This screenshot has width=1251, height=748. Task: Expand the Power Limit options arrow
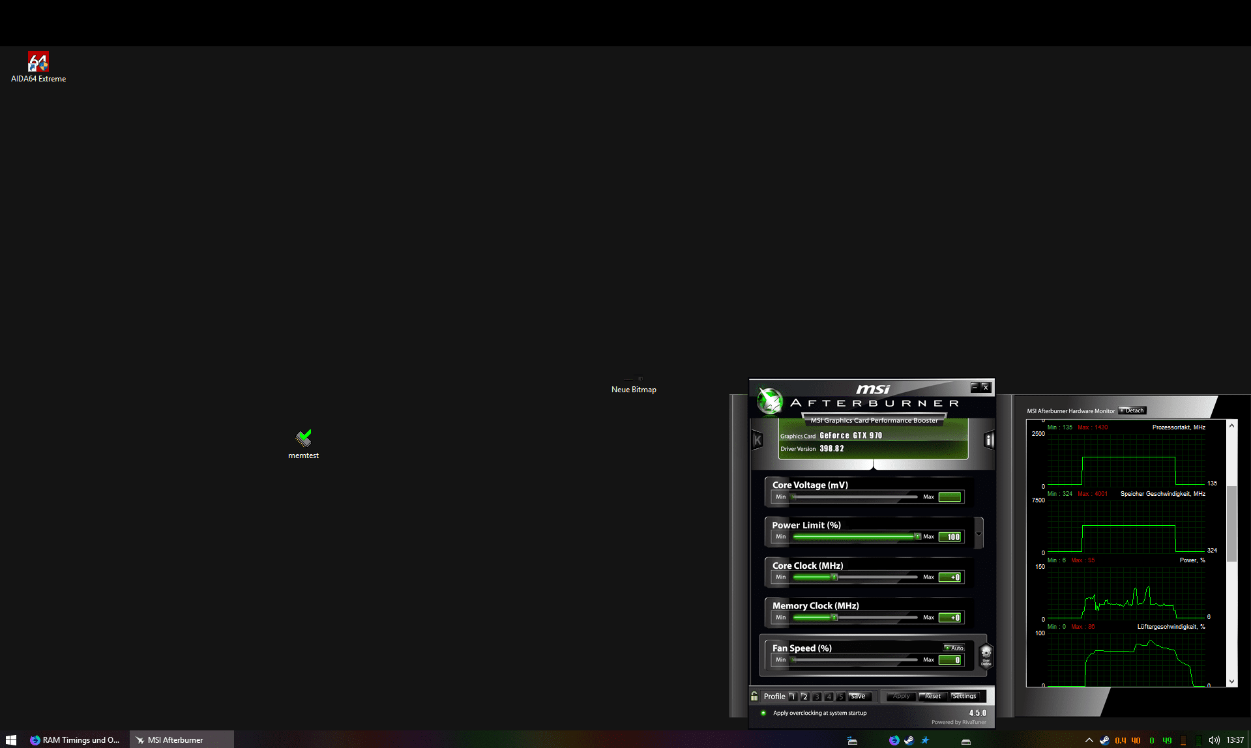coord(979,534)
